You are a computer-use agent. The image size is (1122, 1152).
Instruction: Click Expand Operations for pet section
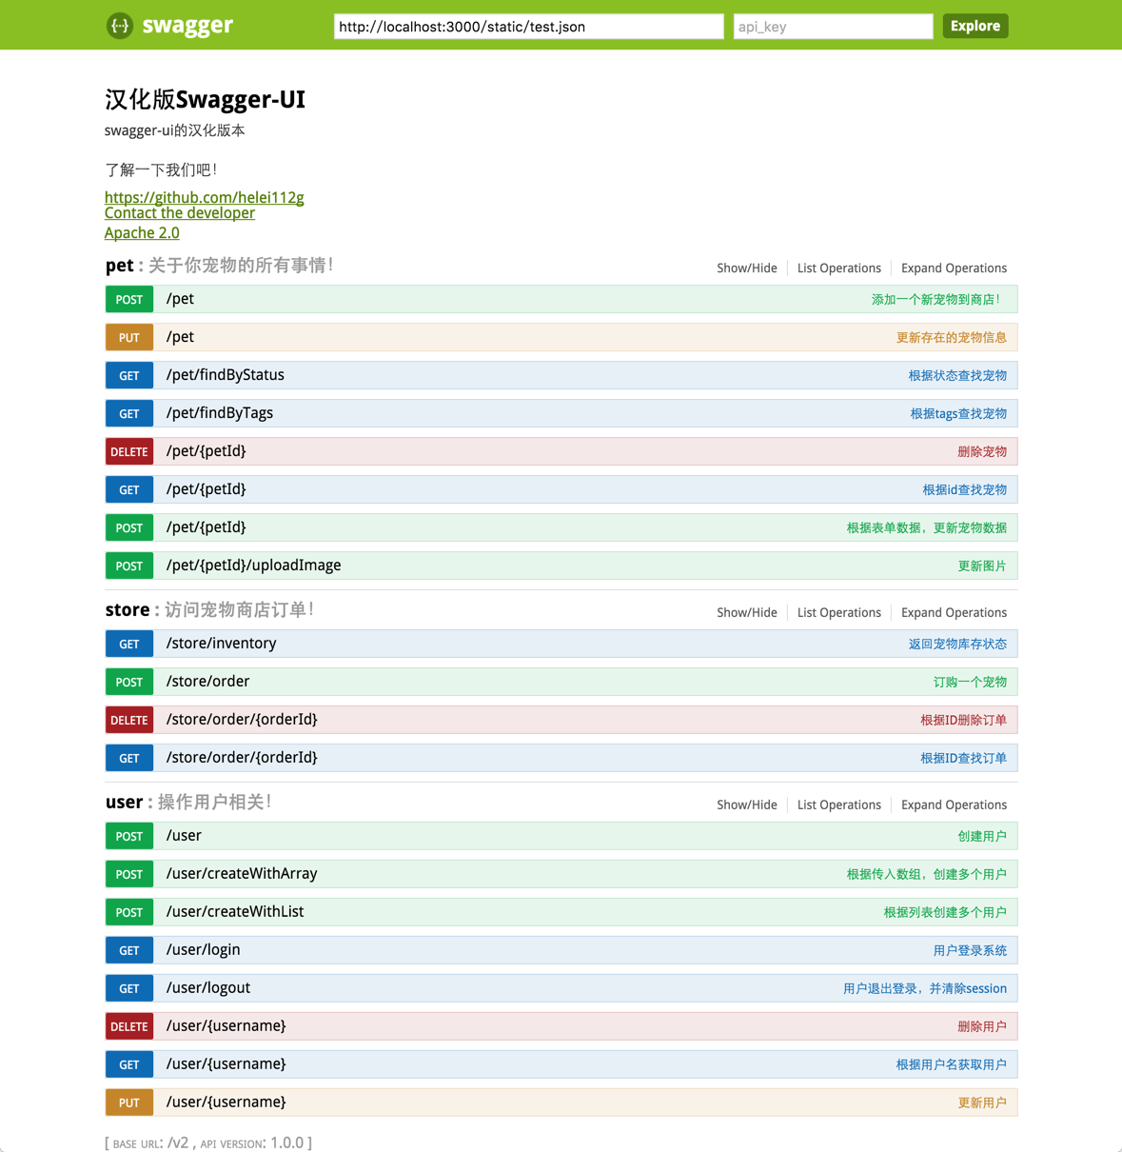tap(954, 268)
